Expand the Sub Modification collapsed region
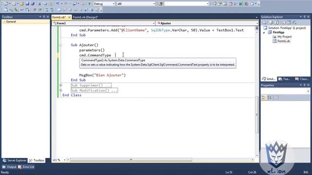 coord(60,90)
